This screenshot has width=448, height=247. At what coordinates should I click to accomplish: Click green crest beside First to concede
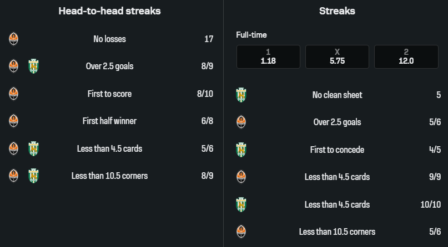pos(241,150)
